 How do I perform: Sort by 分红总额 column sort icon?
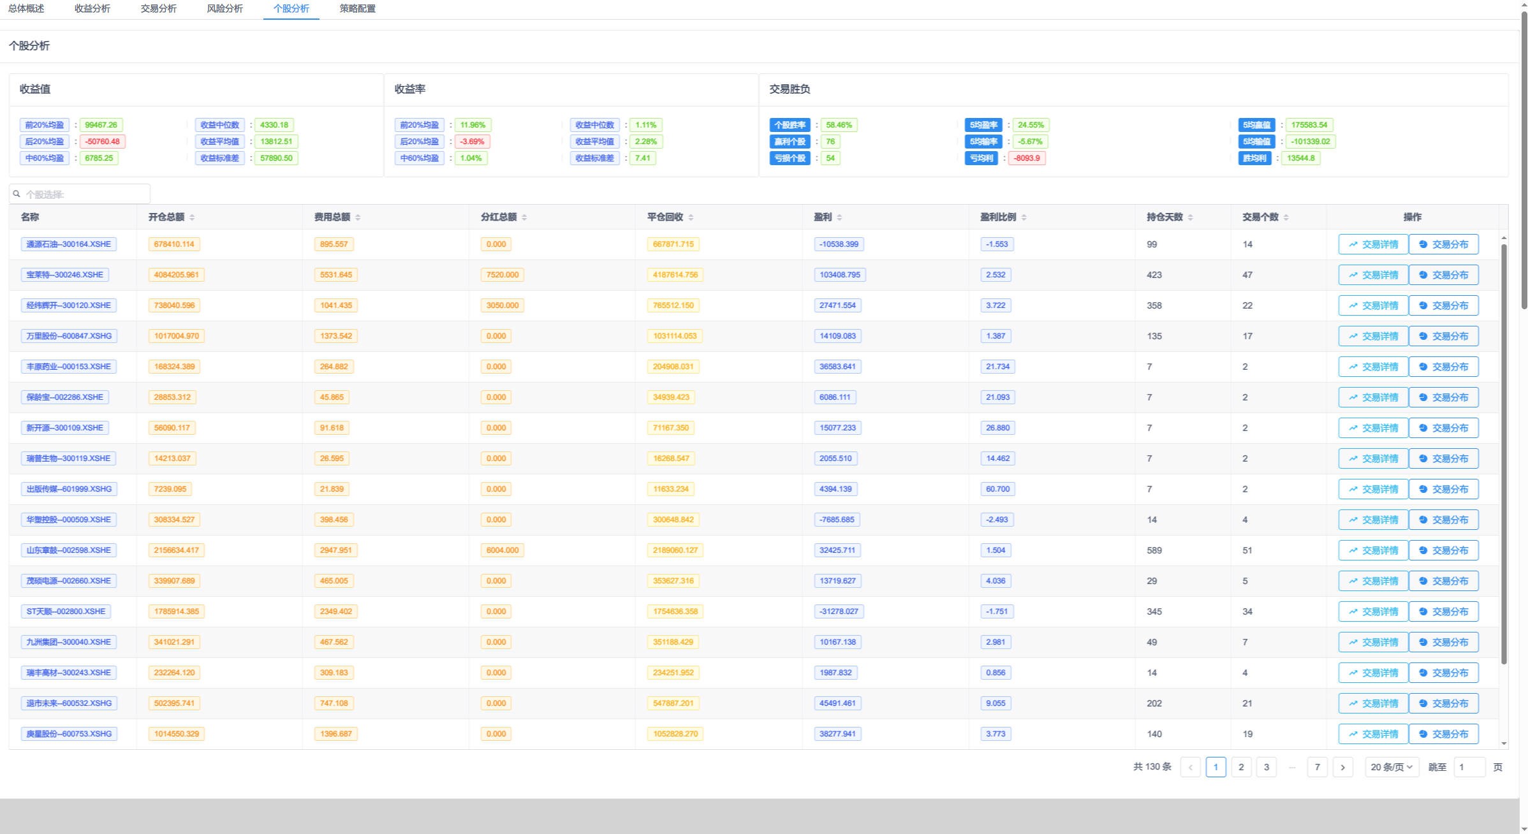coord(524,217)
